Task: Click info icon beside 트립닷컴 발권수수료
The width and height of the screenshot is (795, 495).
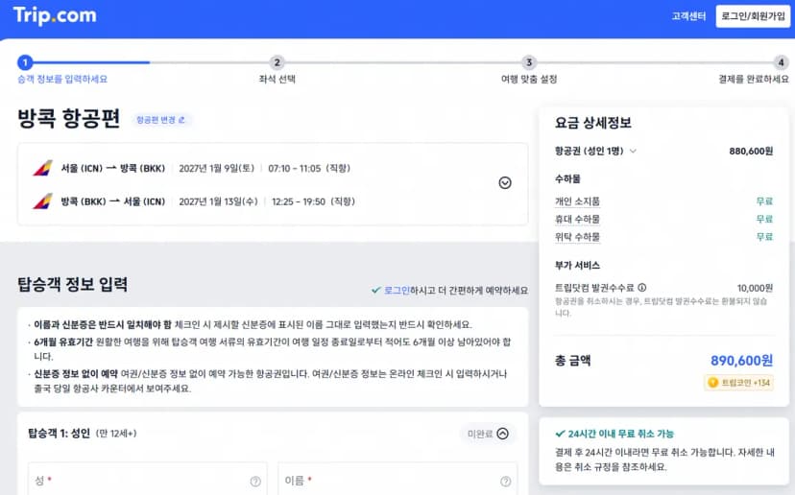Action: pos(642,288)
